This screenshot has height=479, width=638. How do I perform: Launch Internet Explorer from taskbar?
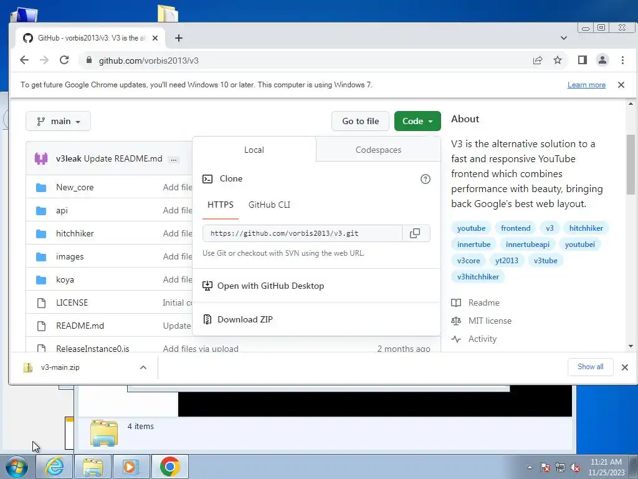tap(54, 467)
